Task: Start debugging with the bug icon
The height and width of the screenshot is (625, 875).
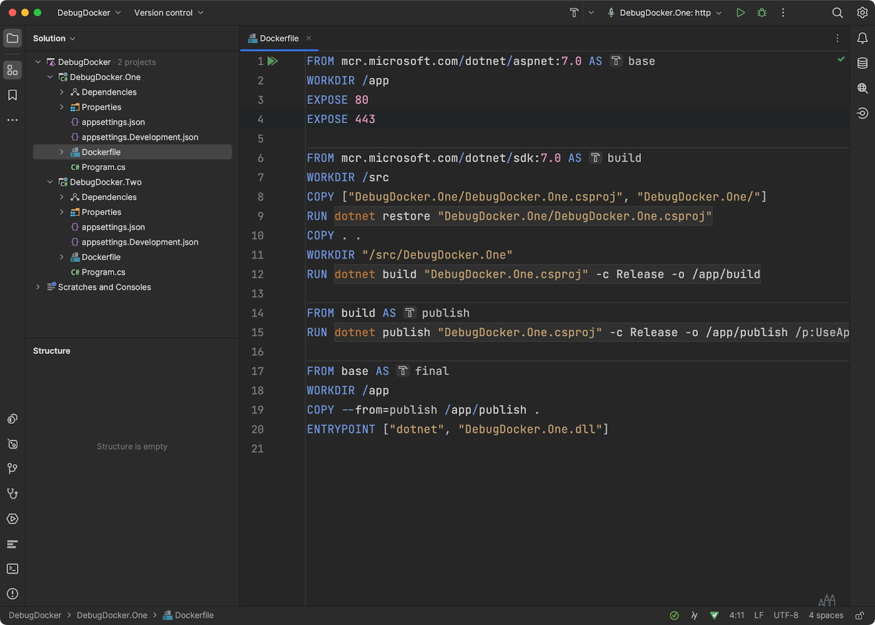Action: [762, 13]
